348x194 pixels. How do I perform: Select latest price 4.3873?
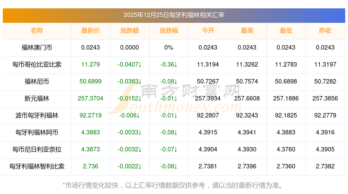pos(90,149)
